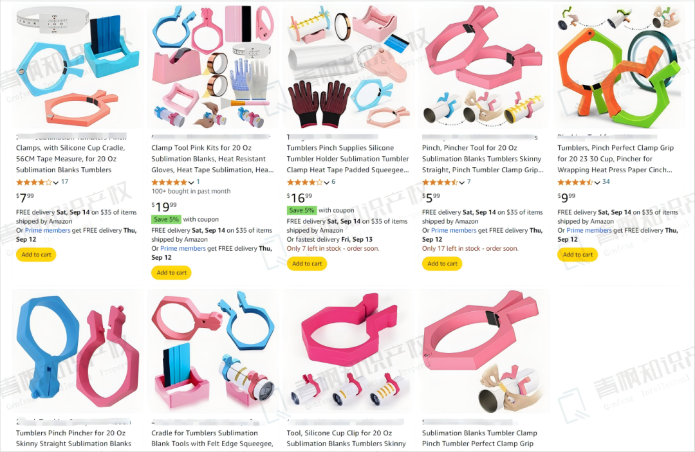
Task: Expand rating chevron beside 6 reviews
Action: click(327, 183)
